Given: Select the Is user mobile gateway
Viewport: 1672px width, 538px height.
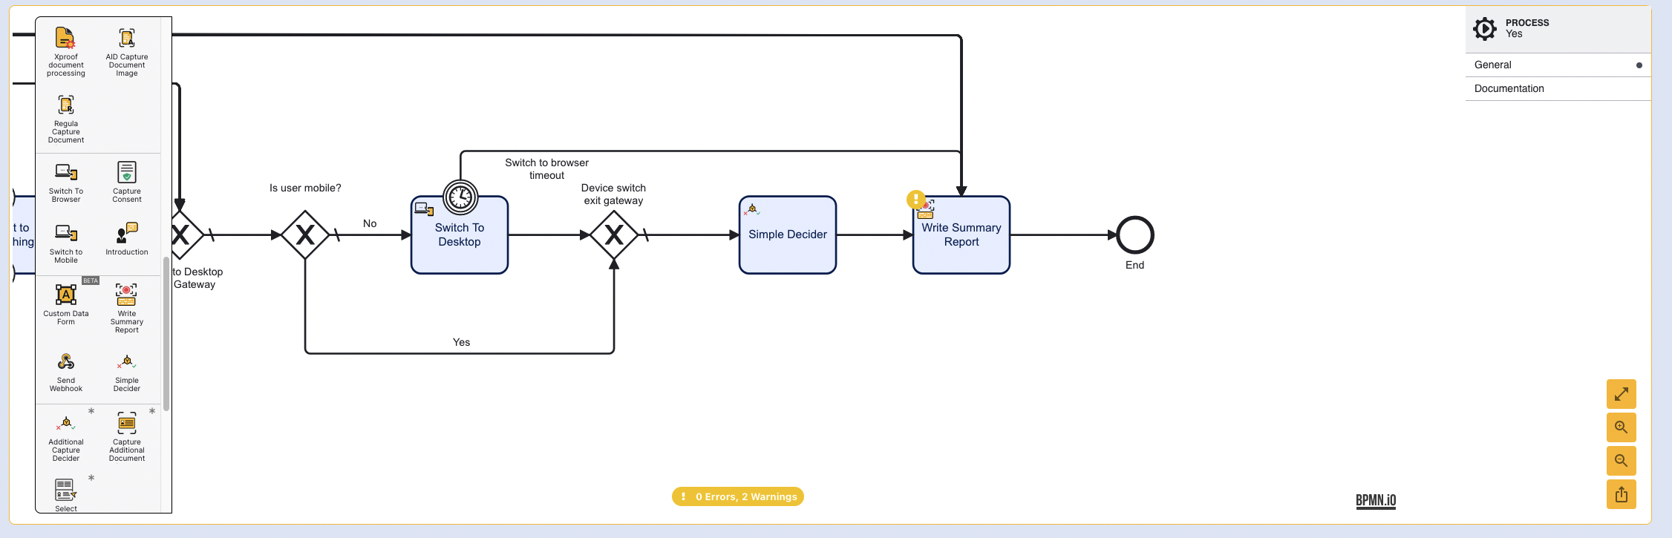Looking at the screenshot, I should (x=305, y=234).
